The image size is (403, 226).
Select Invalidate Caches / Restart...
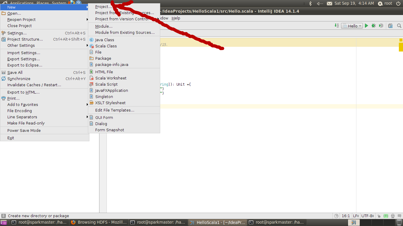click(x=45, y=85)
